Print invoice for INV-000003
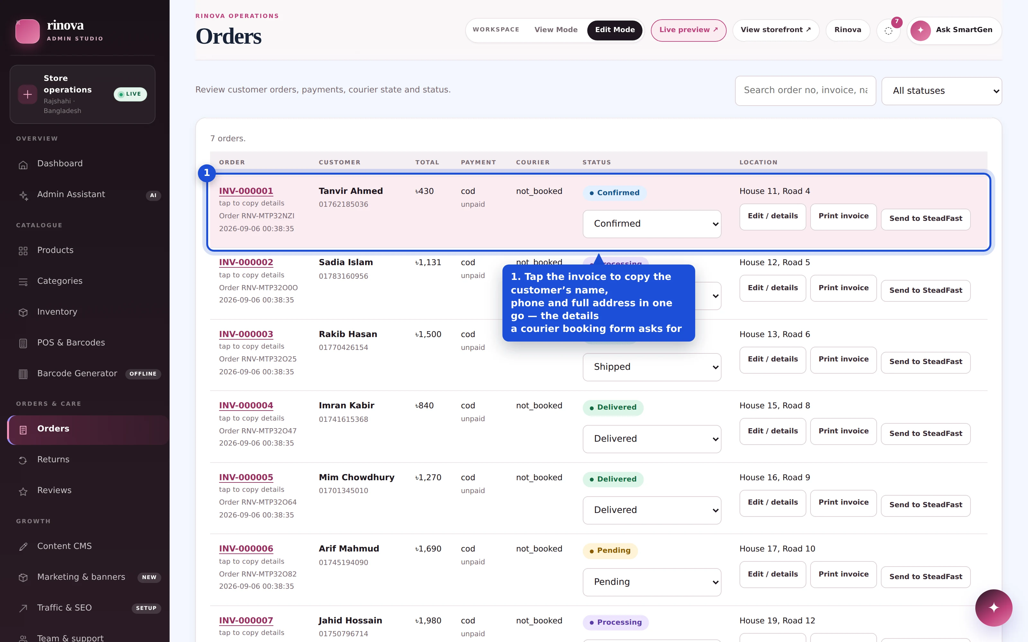Image resolution: width=1028 pixels, height=642 pixels. pyautogui.click(x=843, y=360)
